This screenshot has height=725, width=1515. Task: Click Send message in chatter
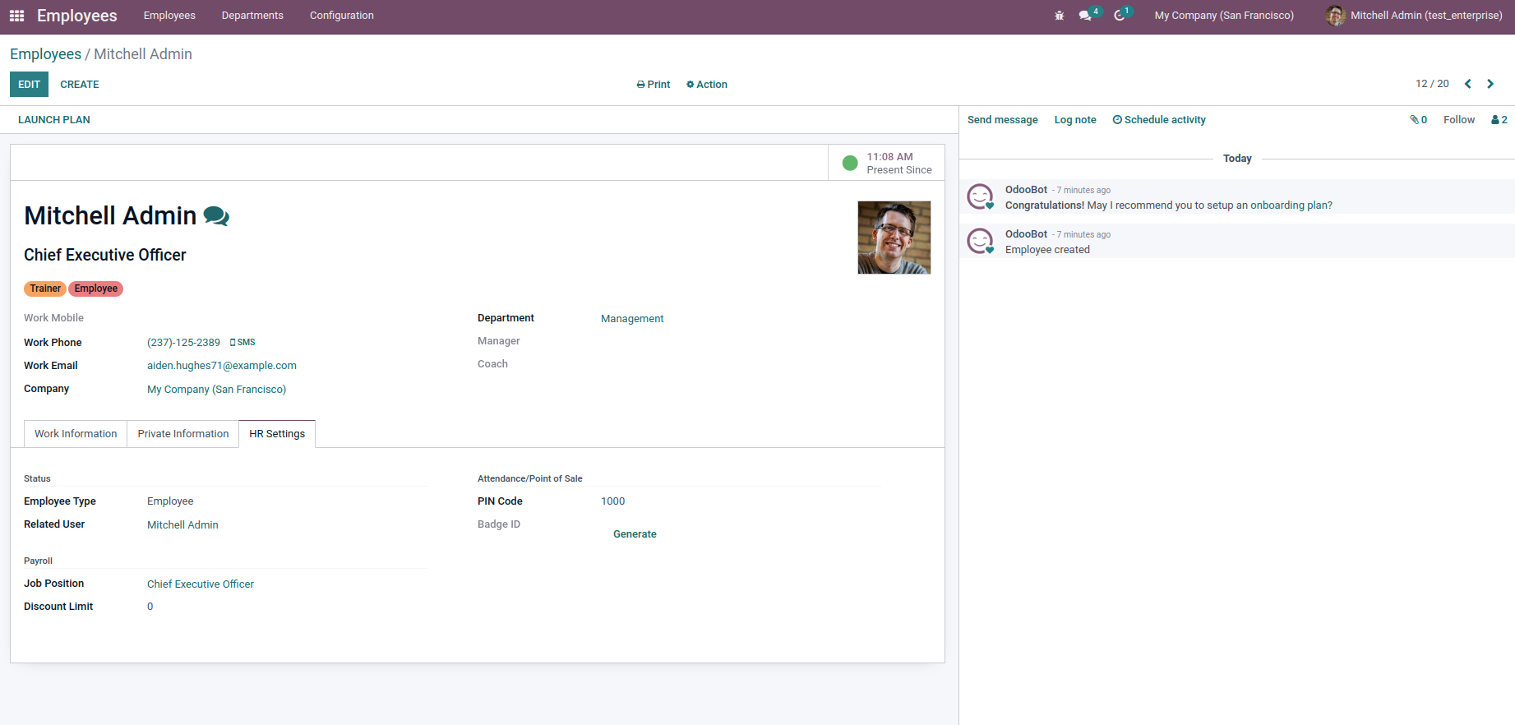1003,120
